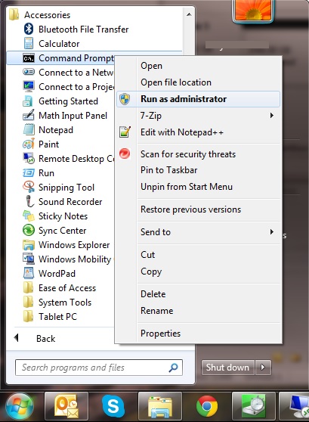The width and height of the screenshot is (309, 422).
Task: Choose Run as administrator
Action: (198, 99)
